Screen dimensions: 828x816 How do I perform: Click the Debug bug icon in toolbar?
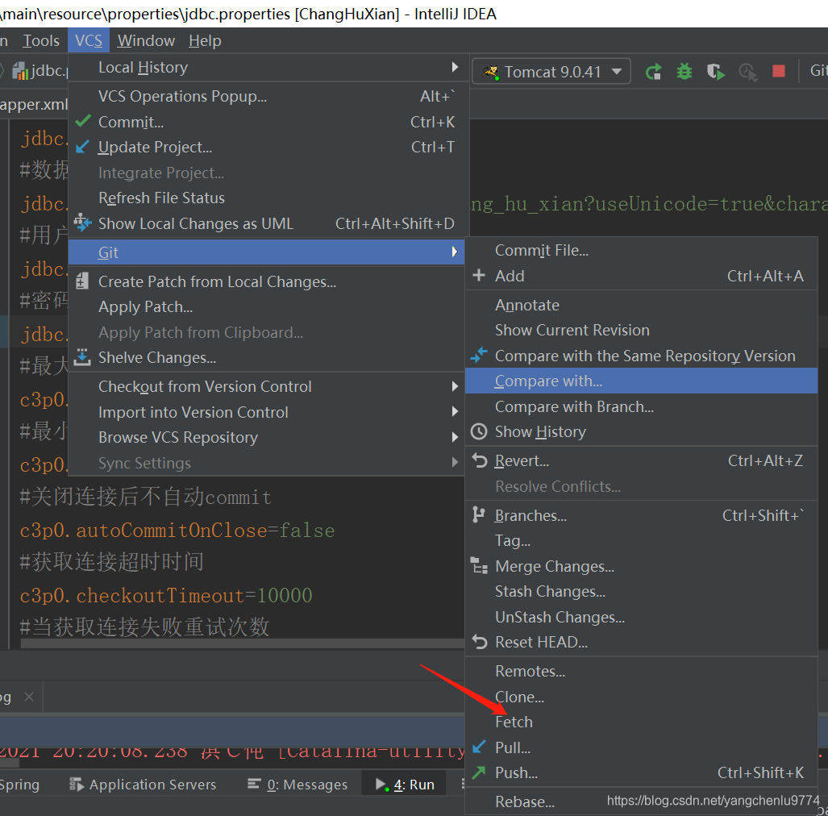[x=684, y=71]
